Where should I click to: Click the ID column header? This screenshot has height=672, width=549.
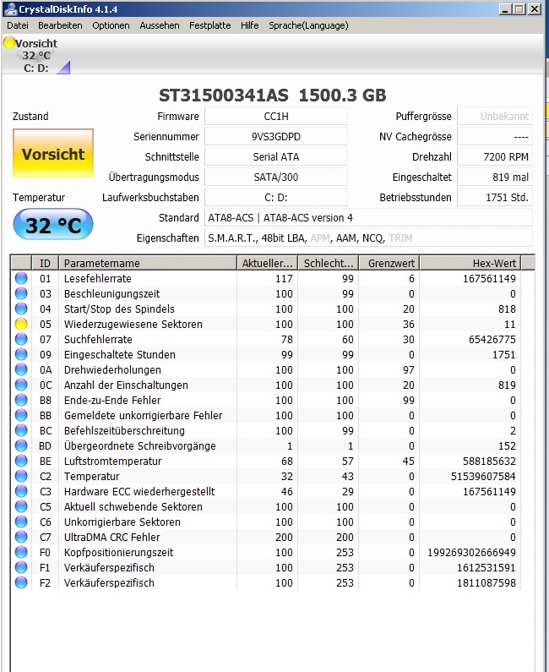tap(45, 263)
